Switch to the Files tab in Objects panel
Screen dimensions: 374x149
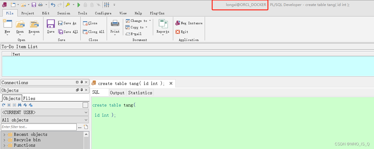coord(29,98)
